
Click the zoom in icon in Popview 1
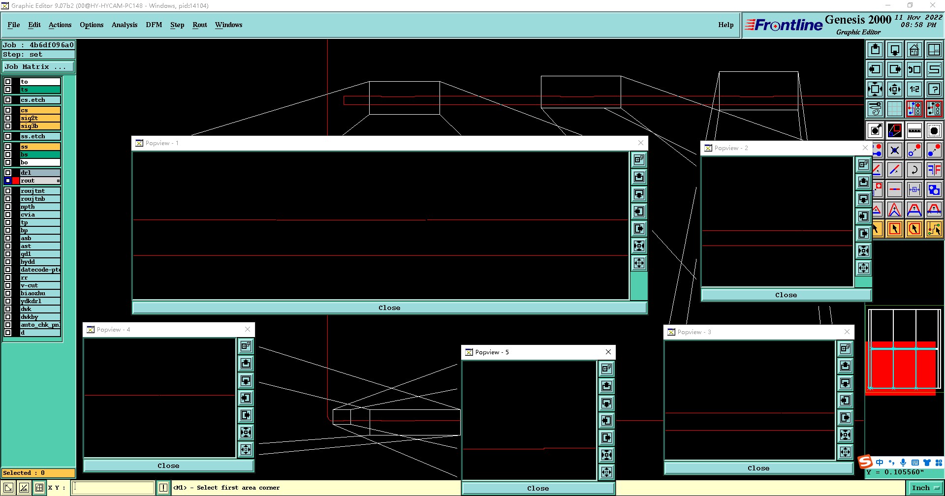639,246
